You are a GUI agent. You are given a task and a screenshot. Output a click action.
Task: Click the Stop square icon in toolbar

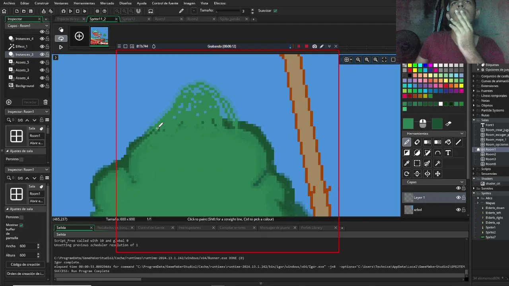78,11
